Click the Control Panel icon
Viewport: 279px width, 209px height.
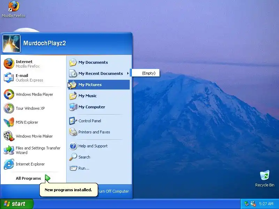click(x=73, y=121)
